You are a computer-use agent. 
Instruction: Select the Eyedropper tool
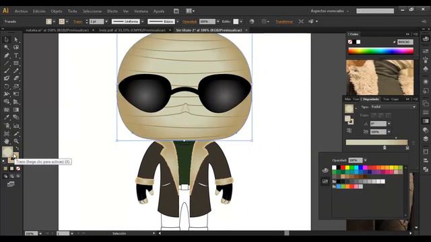(x=7, y=118)
